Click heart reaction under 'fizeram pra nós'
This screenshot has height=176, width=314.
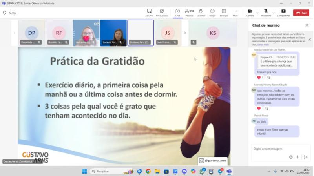[260, 77]
